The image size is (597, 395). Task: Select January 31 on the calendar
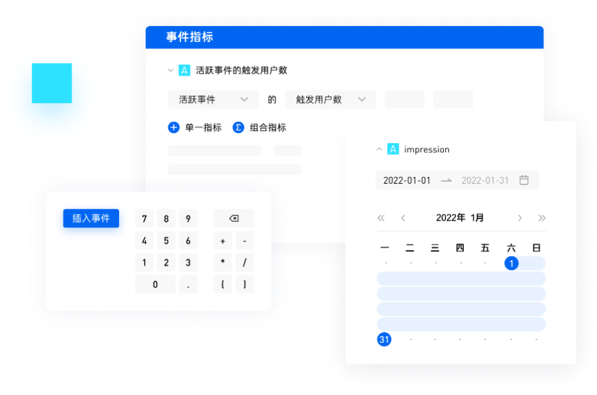pyautogui.click(x=384, y=339)
